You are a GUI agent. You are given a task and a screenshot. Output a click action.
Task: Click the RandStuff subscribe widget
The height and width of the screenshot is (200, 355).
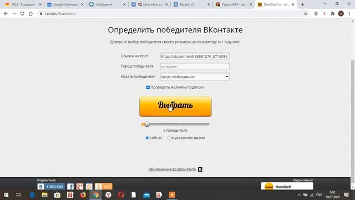pos(287,187)
